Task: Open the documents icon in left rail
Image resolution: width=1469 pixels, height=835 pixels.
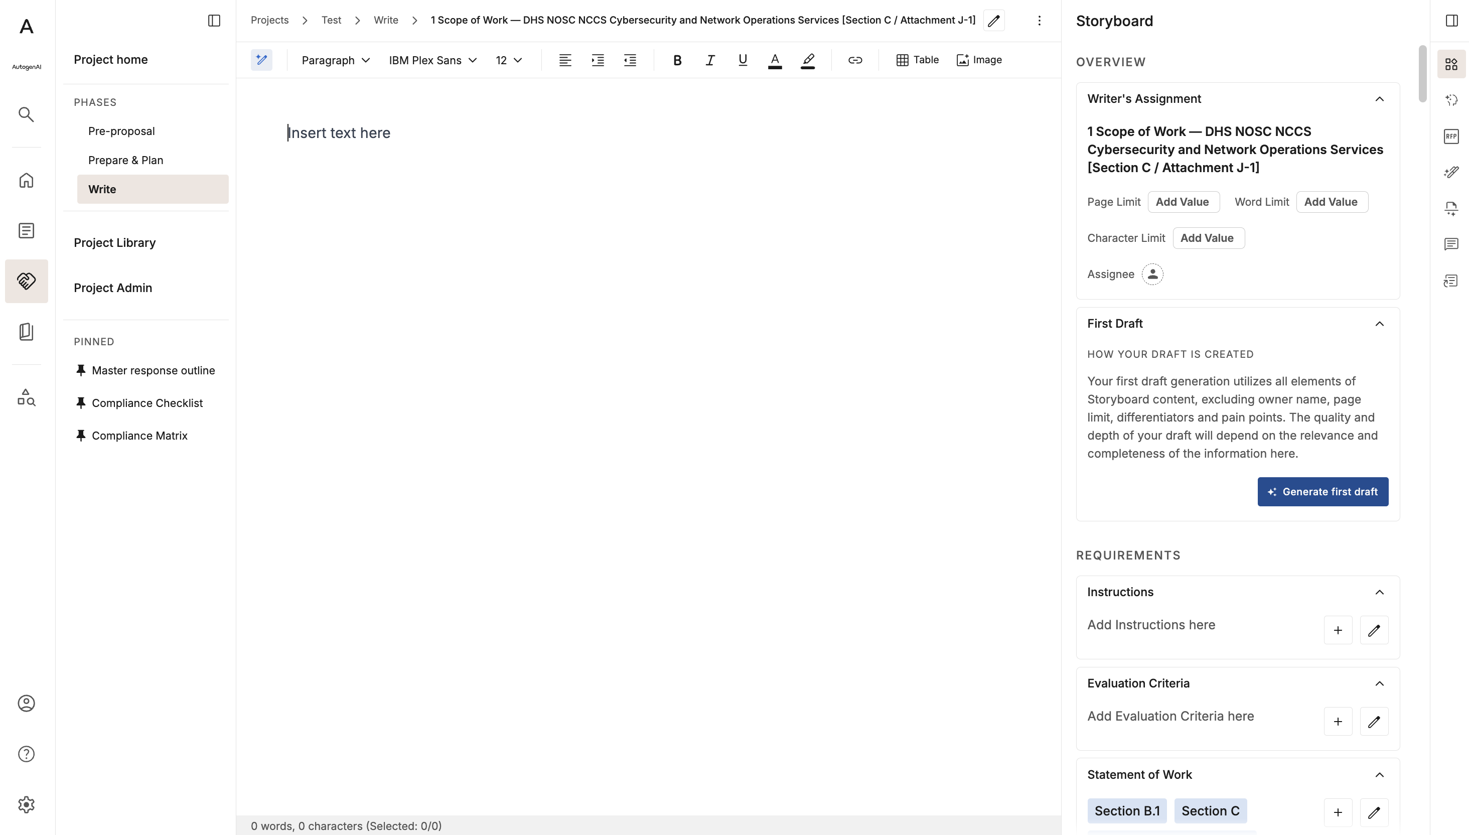Action: [27, 230]
